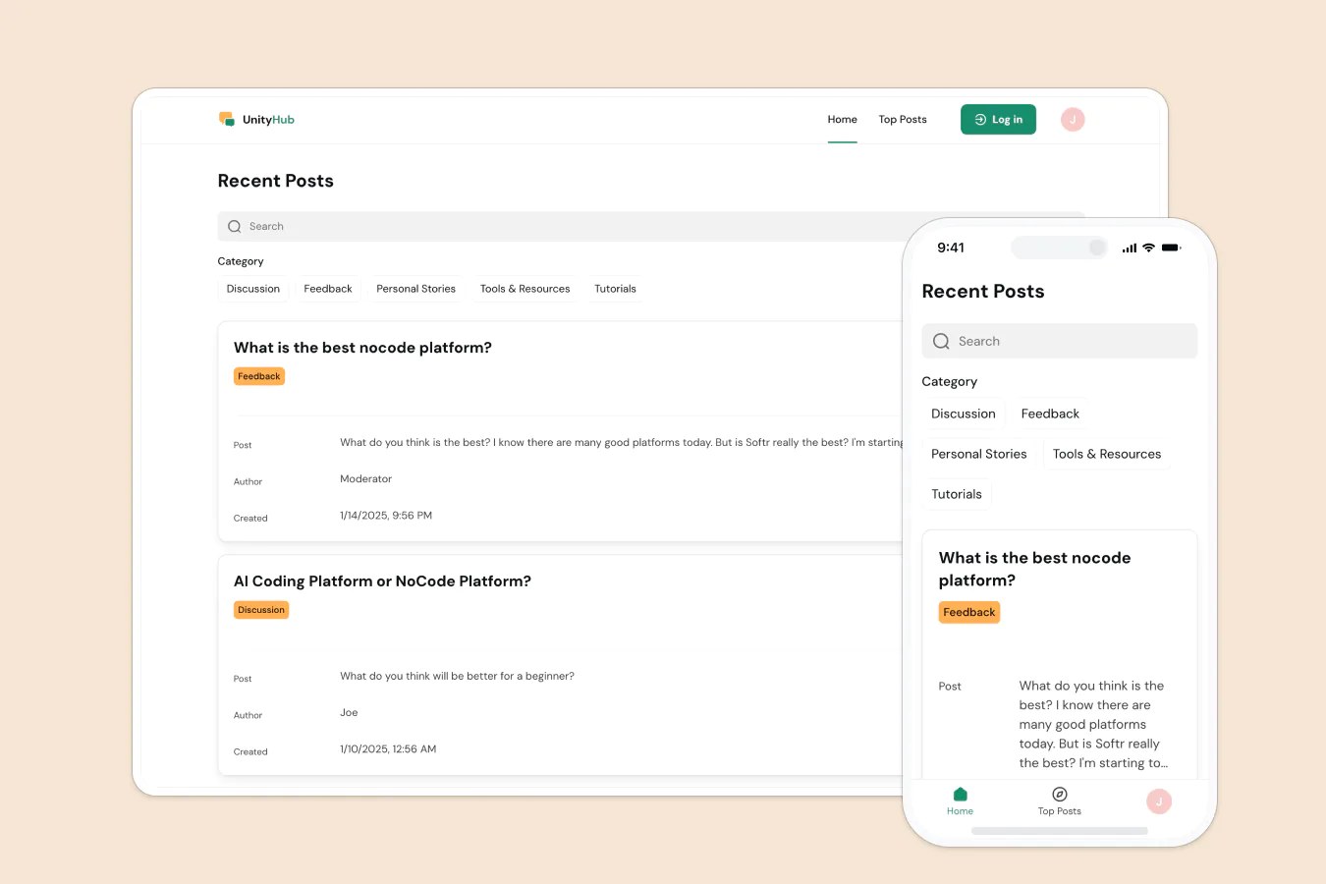Click the phone home indicator bar
Screen dimensions: 1326x884
1060,831
